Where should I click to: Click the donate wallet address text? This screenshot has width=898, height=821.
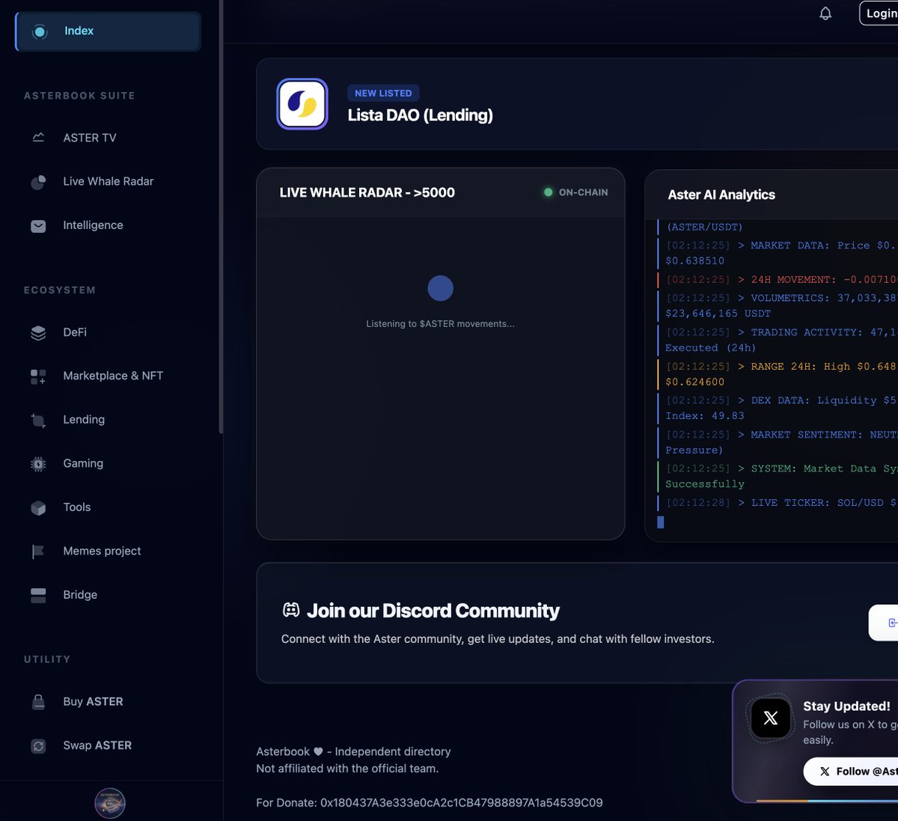pyautogui.click(x=462, y=802)
